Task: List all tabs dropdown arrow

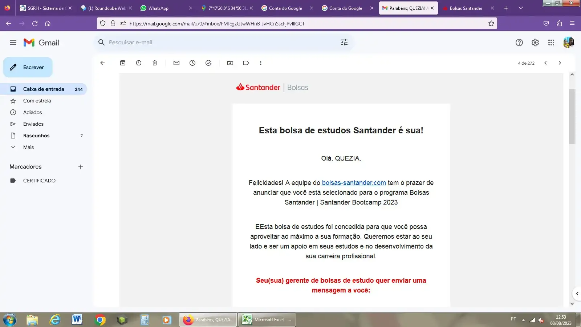Action: pos(520,8)
